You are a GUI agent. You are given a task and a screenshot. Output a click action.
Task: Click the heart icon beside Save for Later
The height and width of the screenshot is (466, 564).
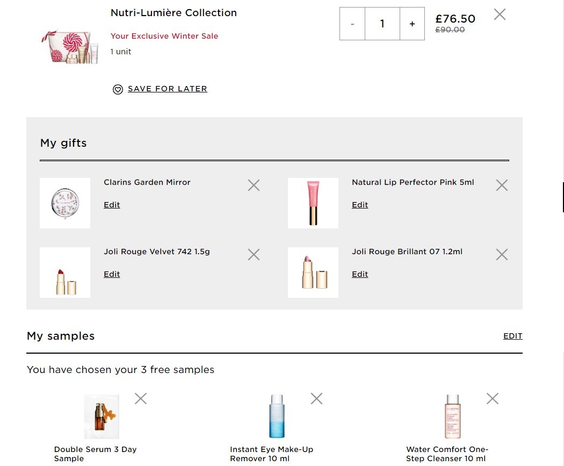pyautogui.click(x=118, y=89)
